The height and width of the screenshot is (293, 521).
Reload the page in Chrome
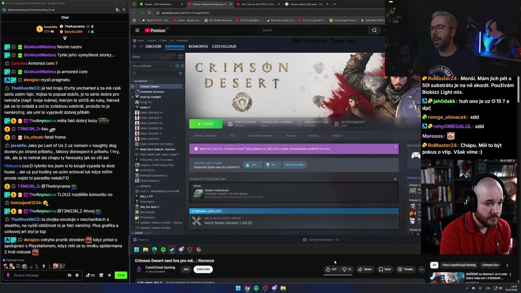(x=149, y=13)
